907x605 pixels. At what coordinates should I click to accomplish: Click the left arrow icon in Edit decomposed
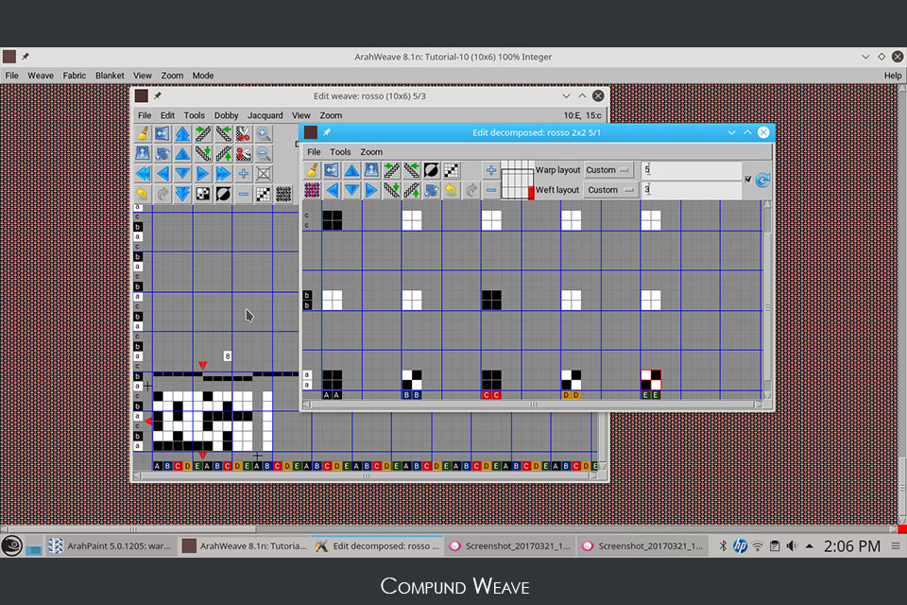click(x=332, y=190)
